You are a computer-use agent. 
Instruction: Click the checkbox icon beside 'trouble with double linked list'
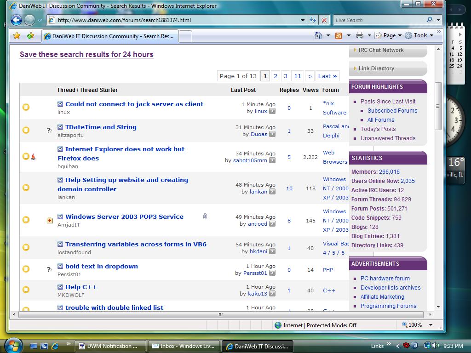pyautogui.click(x=60, y=307)
